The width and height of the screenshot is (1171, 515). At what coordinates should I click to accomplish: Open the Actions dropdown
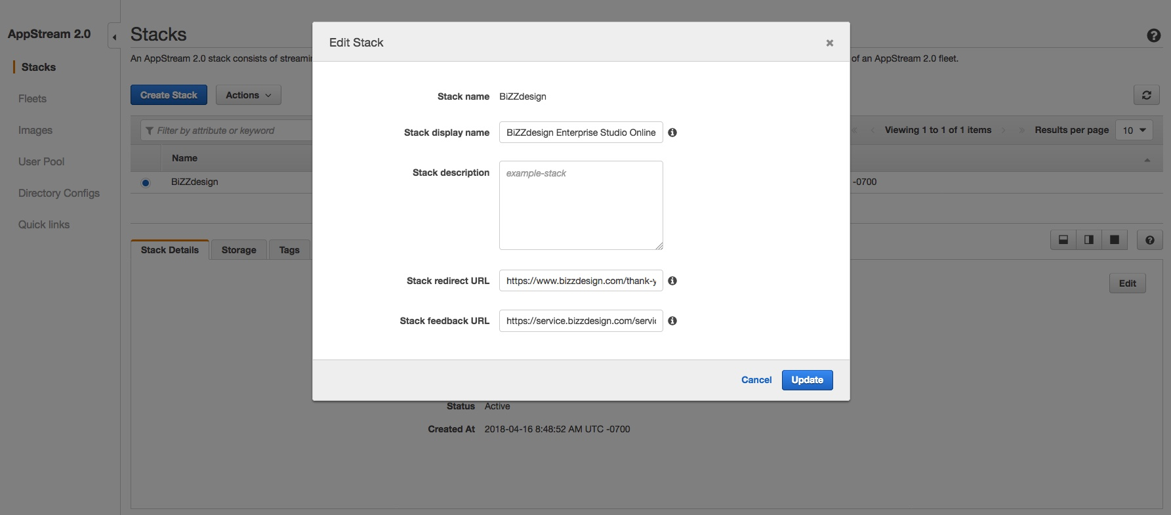249,95
